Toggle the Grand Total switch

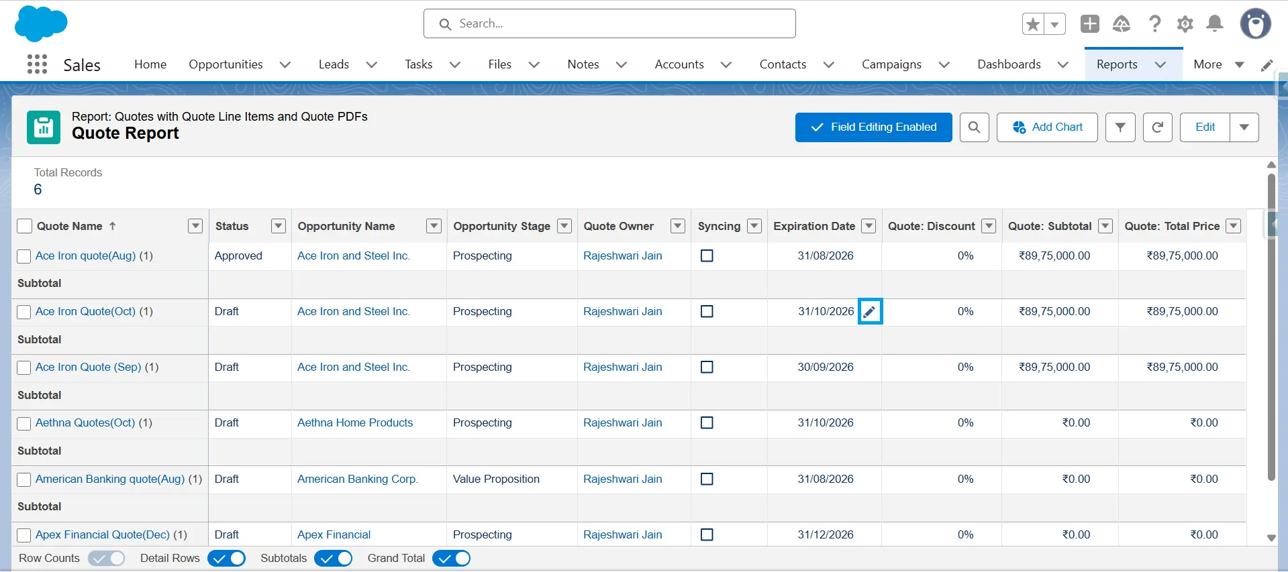452,559
